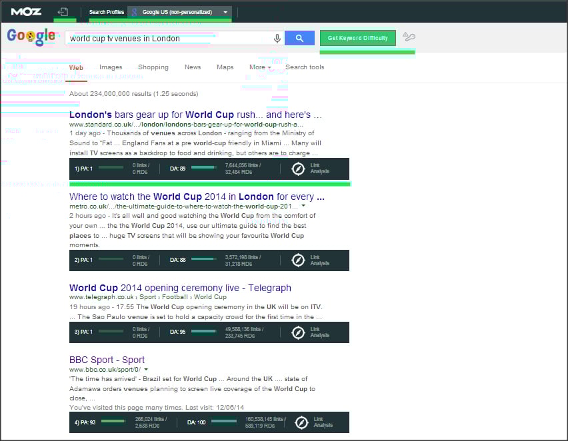Image resolution: width=568 pixels, height=441 pixels.
Task: Open London's bars gear up for World Cup result
Action: point(195,115)
